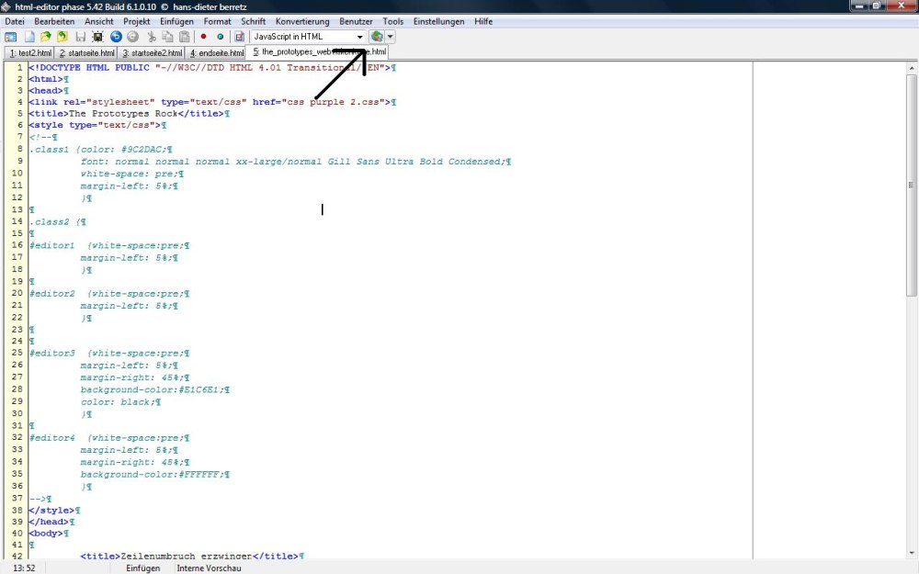919x574 pixels.
Task: Open the Bearbeiten menu
Action: [x=54, y=22]
